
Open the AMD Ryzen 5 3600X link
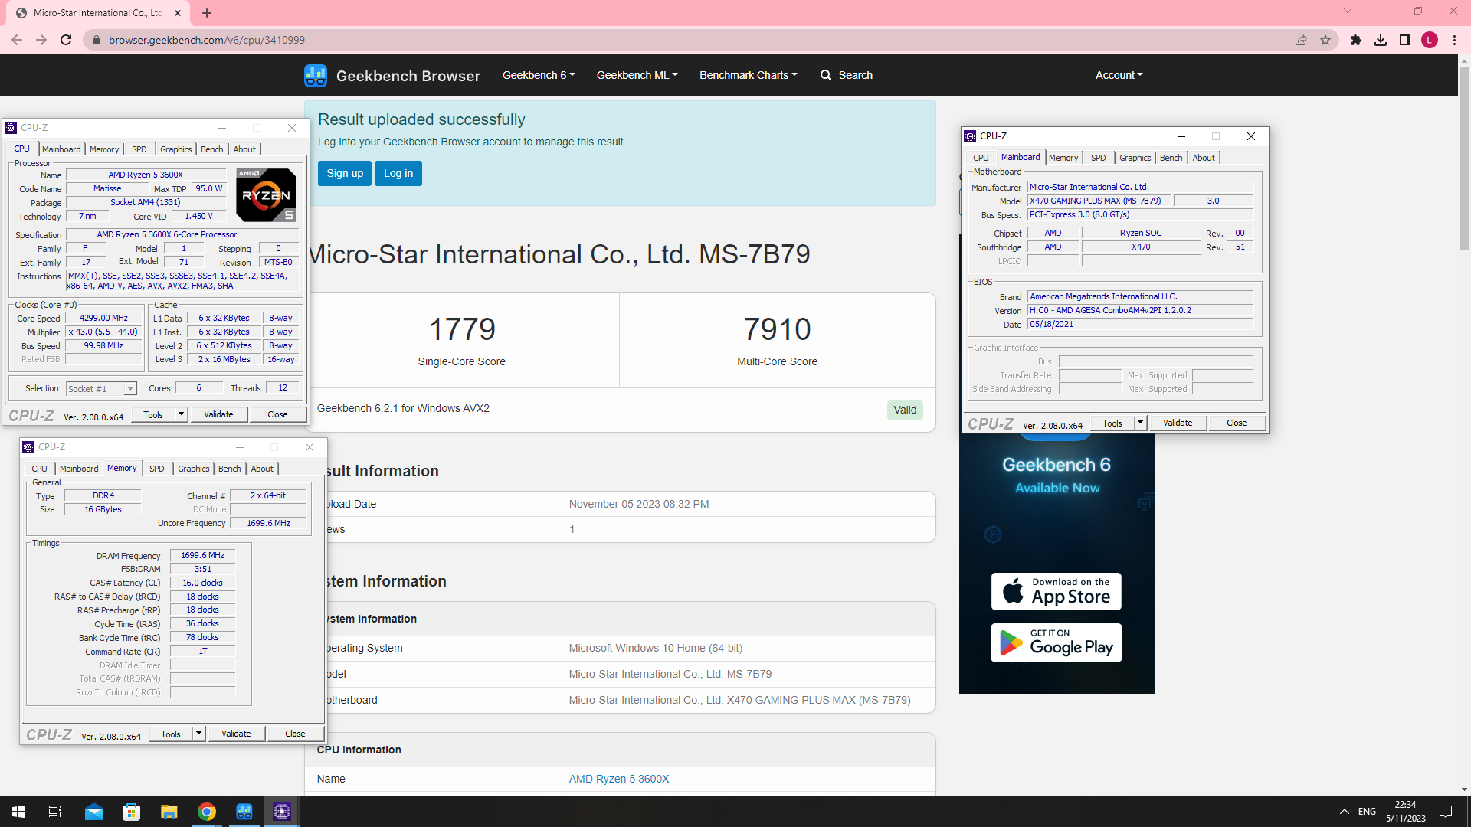pyautogui.click(x=619, y=779)
